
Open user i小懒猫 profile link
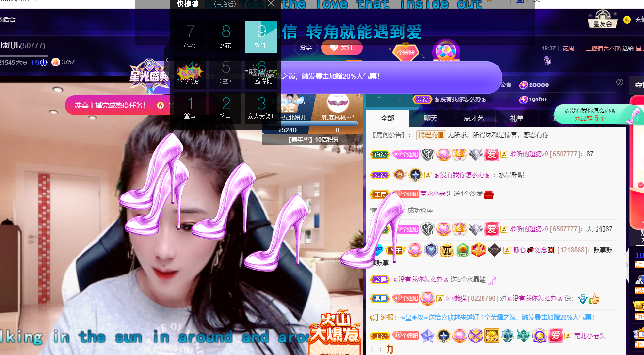pos(456,299)
